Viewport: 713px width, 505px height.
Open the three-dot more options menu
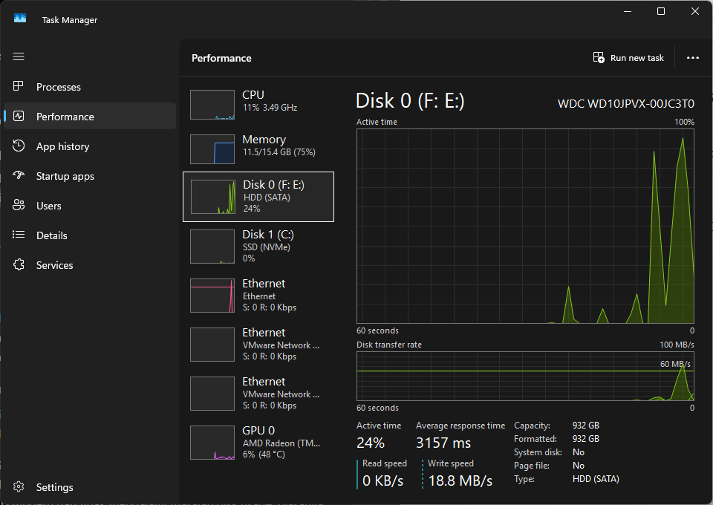click(692, 58)
